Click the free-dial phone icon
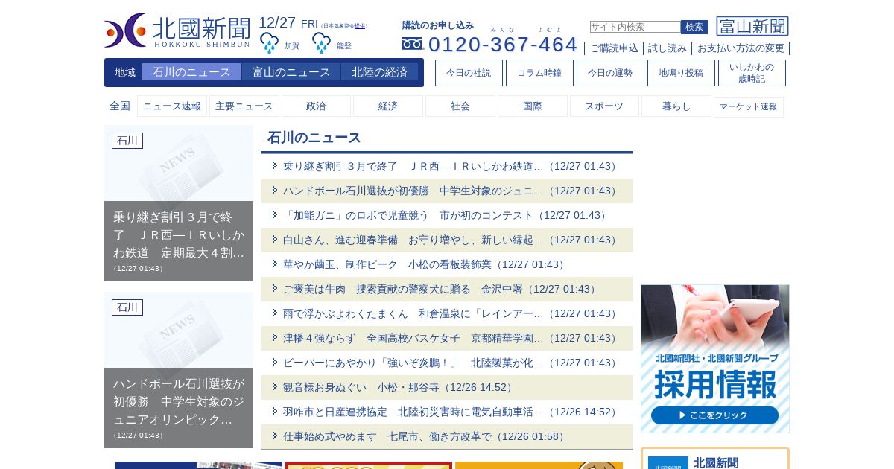Screen dimensions: 894x469 tap(412, 44)
